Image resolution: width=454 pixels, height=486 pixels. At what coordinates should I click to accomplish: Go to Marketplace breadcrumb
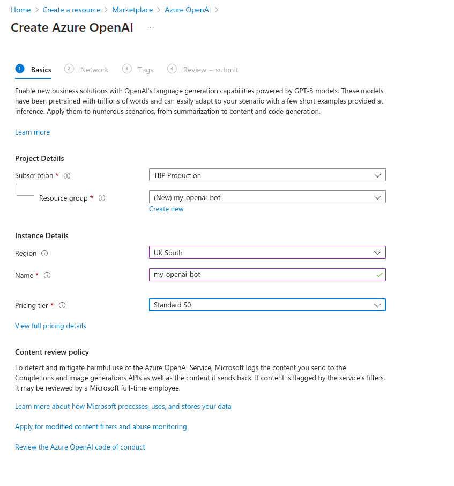[x=132, y=10]
